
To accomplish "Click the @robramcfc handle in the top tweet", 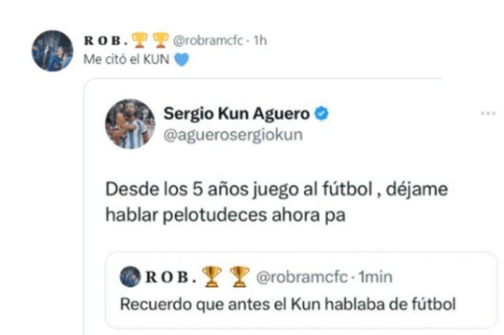I will pos(208,41).
